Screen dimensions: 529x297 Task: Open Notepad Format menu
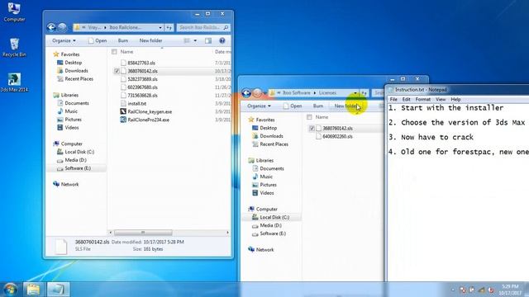click(422, 99)
